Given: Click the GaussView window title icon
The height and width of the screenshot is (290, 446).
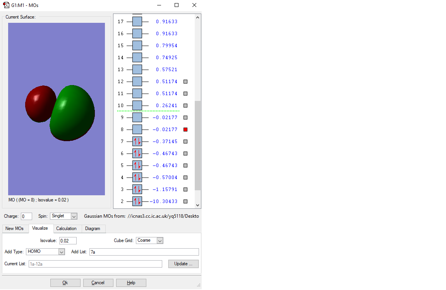Looking at the screenshot, I should pos(6,5).
